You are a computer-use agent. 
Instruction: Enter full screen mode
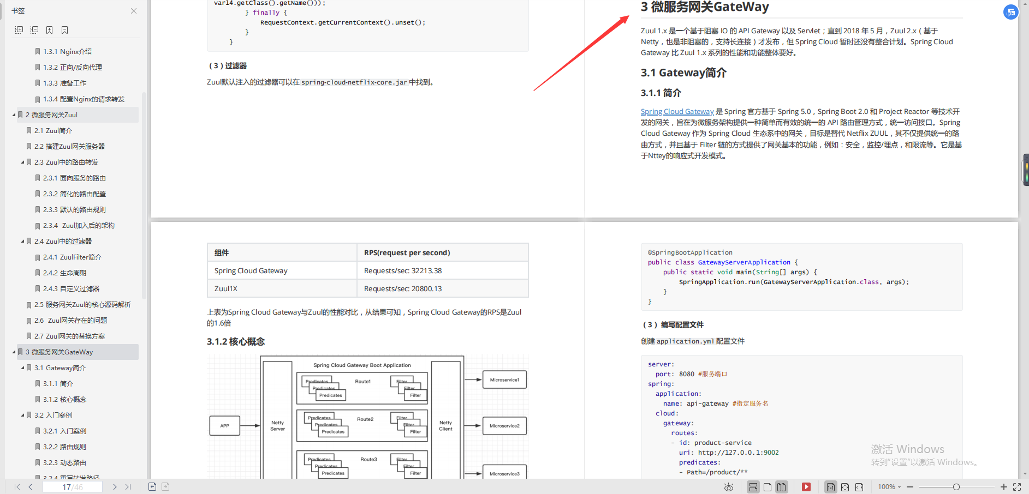pyautogui.click(x=1017, y=487)
